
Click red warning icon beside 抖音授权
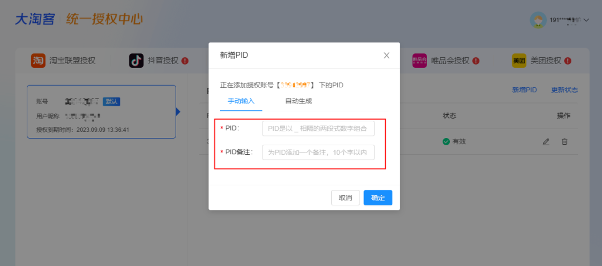(185, 61)
